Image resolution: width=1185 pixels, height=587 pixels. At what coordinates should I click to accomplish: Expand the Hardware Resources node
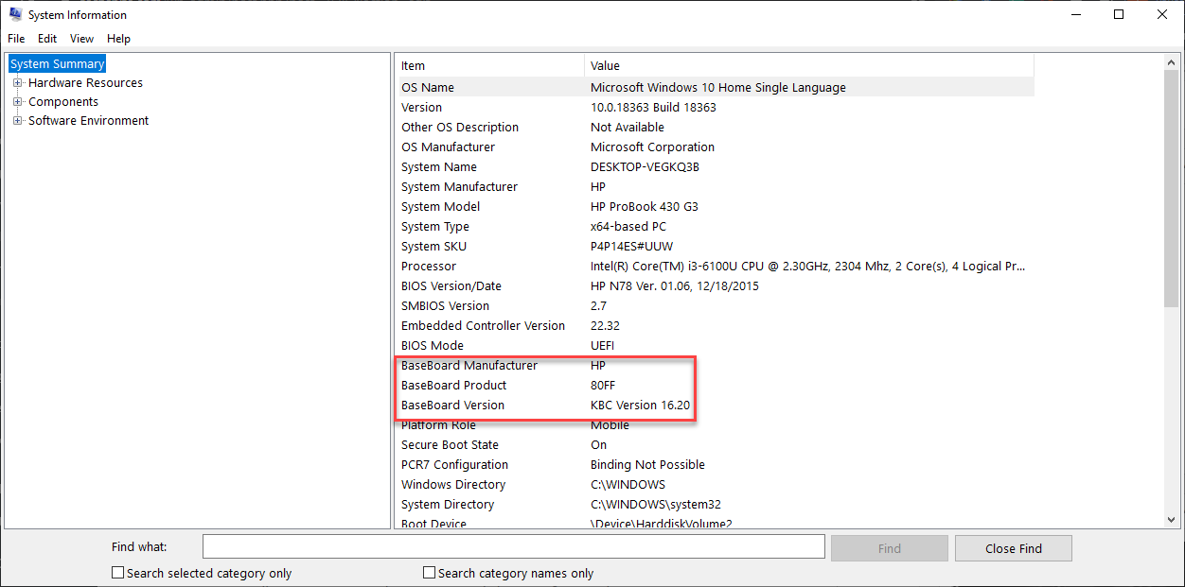(17, 83)
